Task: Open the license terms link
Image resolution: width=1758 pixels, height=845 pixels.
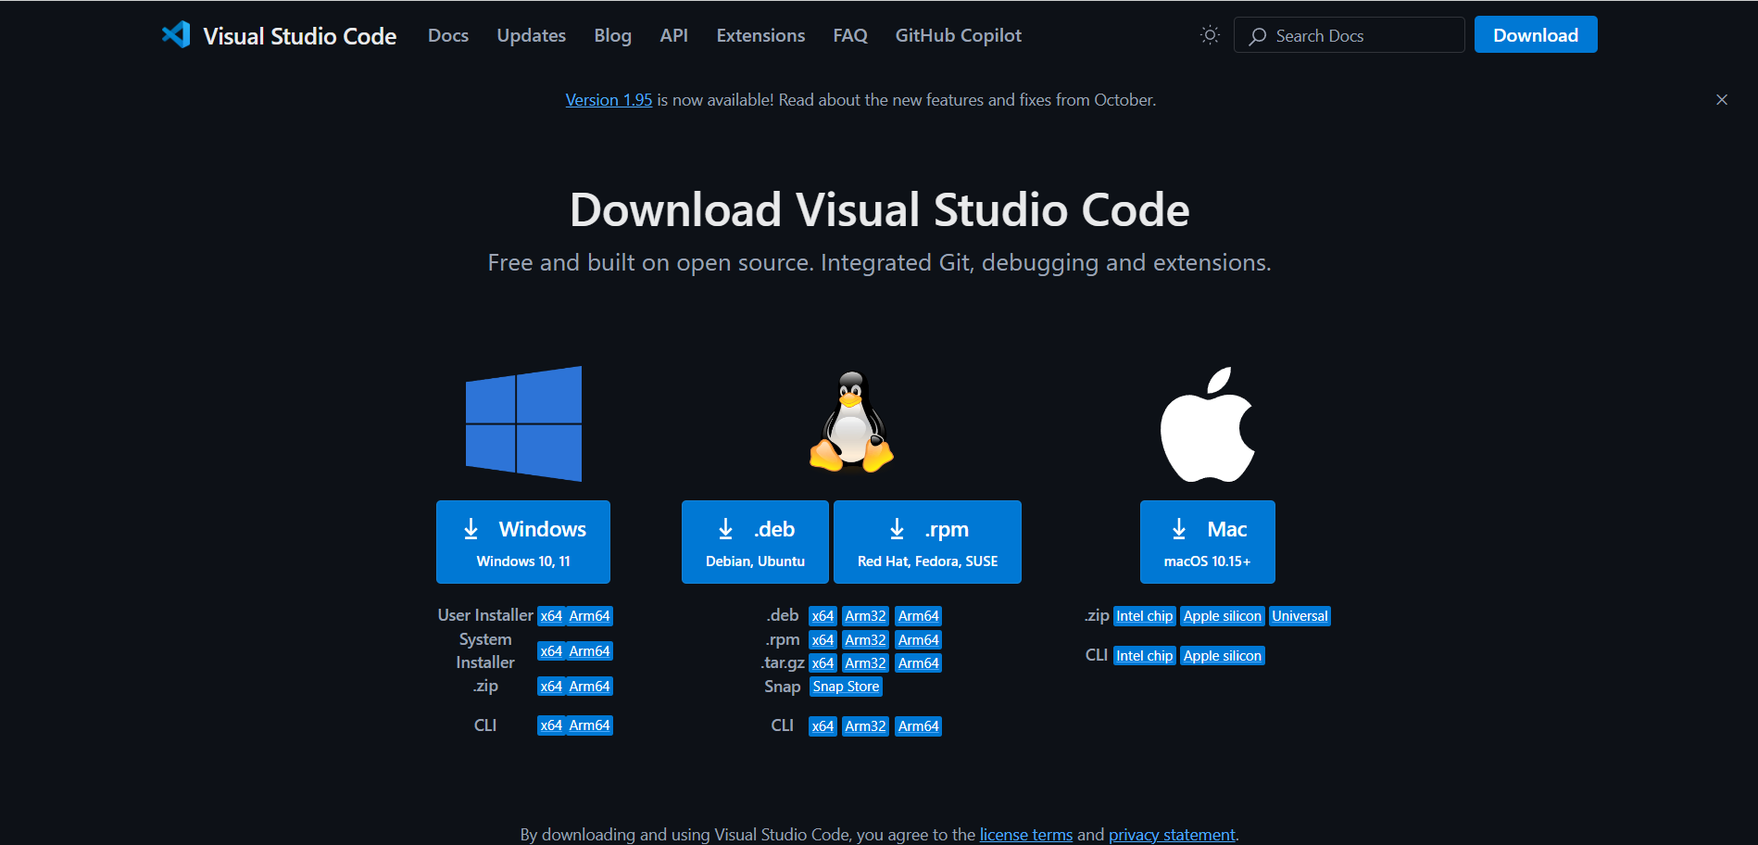Action: [1026, 835]
